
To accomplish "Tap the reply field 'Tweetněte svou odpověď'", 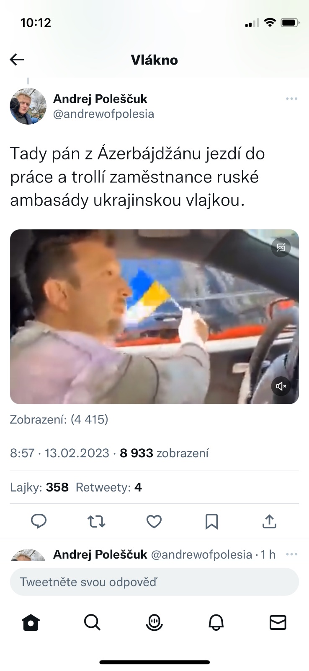I will pos(154,582).
